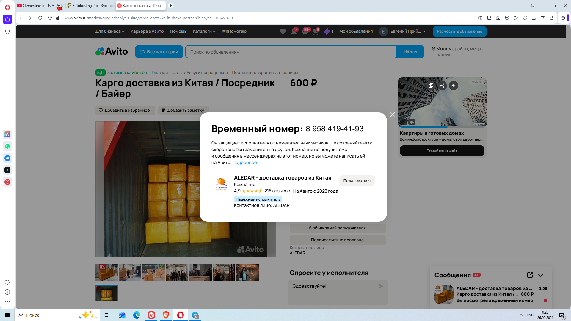Collapse the Сообщения chat panel

pyautogui.click(x=541, y=275)
